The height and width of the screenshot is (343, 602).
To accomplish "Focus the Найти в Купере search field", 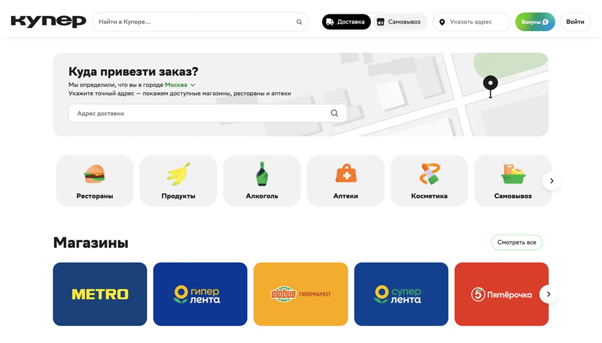I will click(x=200, y=22).
